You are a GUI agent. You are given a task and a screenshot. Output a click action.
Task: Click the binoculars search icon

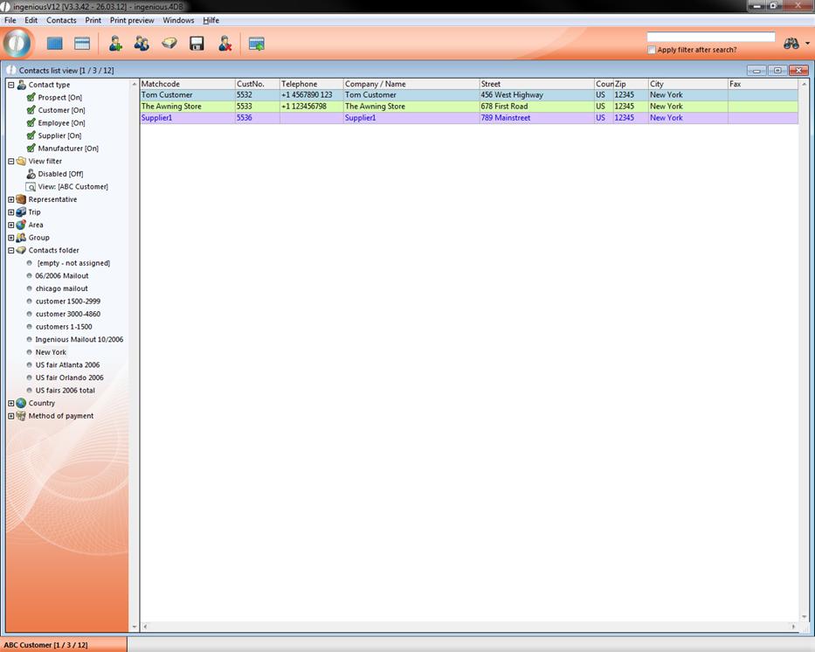[x=791, y=43]
